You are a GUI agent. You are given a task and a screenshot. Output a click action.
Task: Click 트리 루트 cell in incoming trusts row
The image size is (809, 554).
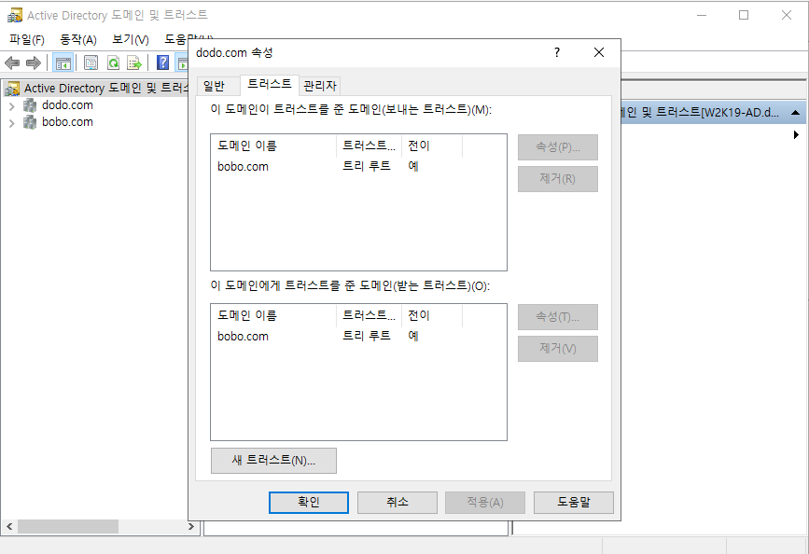pos(367,336)
